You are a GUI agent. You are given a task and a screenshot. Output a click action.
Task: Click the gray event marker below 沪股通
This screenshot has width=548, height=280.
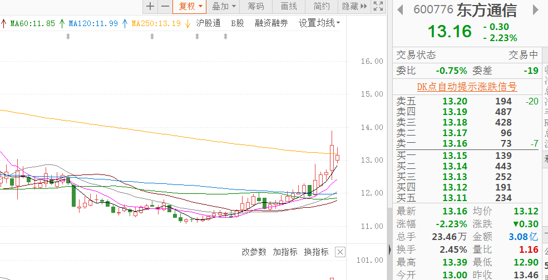click(x=197, y=36)
